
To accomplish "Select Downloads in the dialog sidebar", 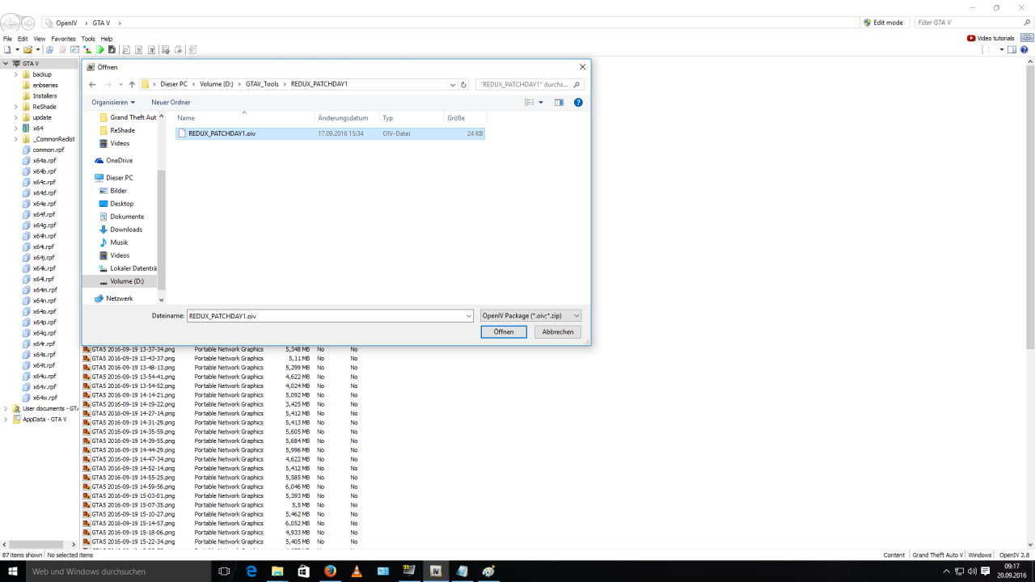I will (126, 230).
